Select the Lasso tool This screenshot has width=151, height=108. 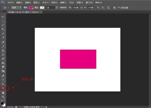[x=3, y=25]
